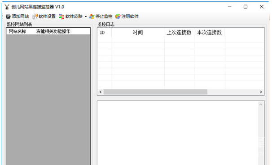Click 停止监控 toolbar label

tap(104, 17)
